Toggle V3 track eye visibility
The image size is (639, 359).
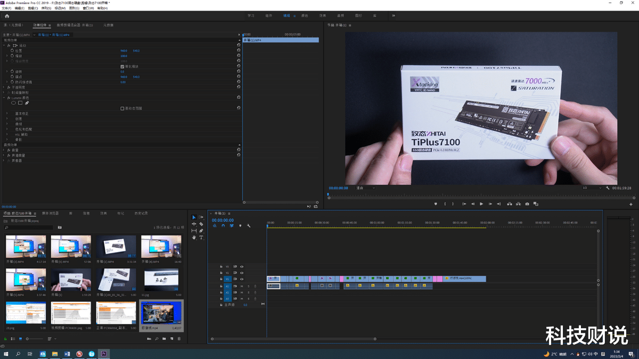[242, 266]
